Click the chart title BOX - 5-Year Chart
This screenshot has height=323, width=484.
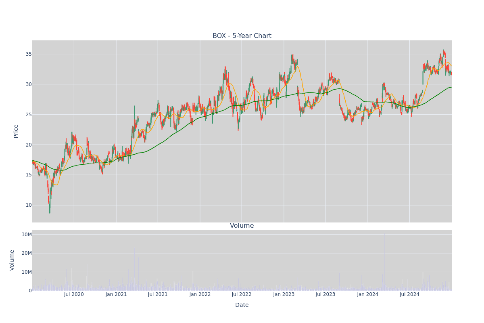[x=242, y=36]
